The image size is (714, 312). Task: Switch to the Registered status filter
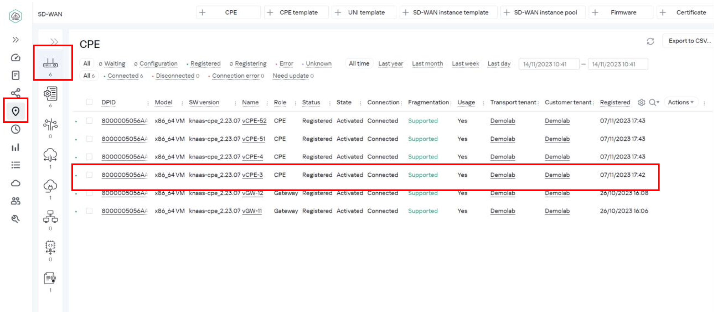coord(205,64)
